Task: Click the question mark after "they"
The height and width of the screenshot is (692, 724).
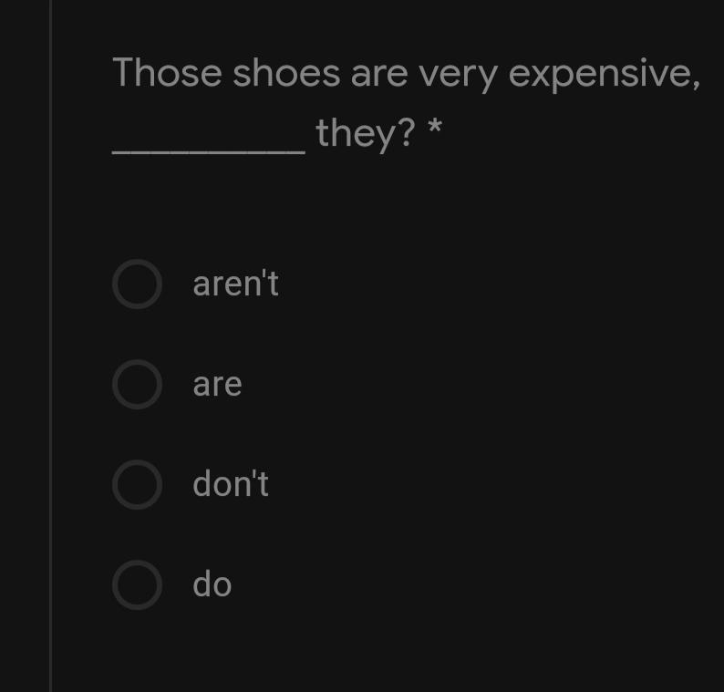Action: [407, 132]
